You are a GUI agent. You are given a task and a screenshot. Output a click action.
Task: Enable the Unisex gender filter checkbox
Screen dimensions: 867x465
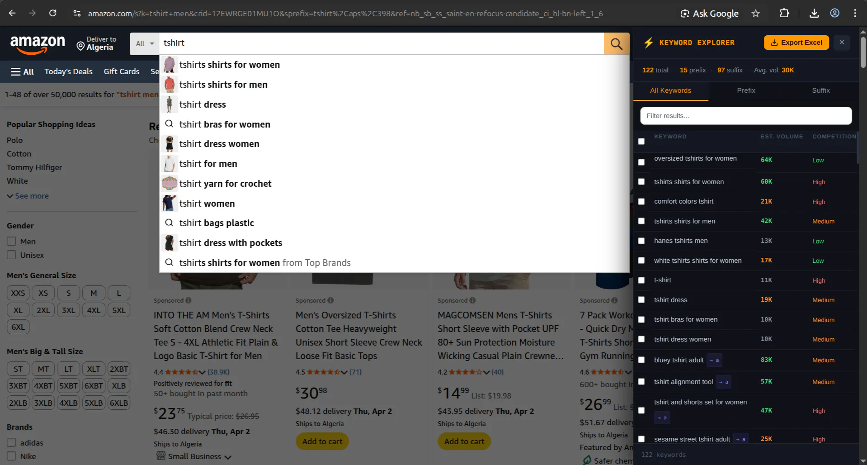pyautogui.click(x=11, y=255)
